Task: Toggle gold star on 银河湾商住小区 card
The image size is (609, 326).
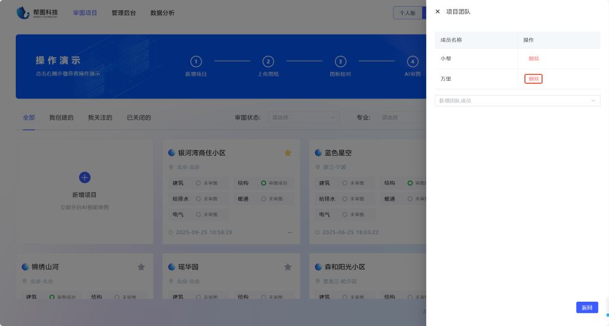Action: point(287,153)
